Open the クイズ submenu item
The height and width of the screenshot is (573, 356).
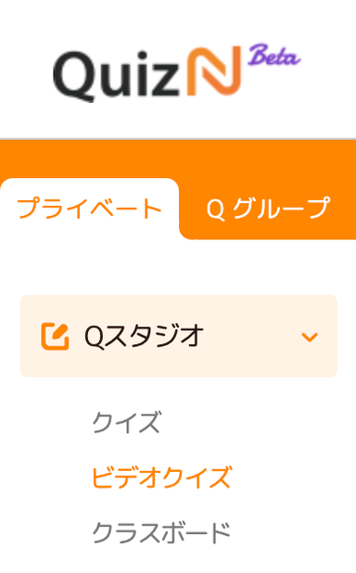click(x=126, y=422)
